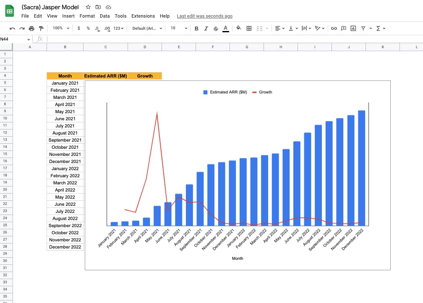Screen dimensions: 423x303
Task: Insert a chart
Action: pyautogui.click(x=353, y=28)
